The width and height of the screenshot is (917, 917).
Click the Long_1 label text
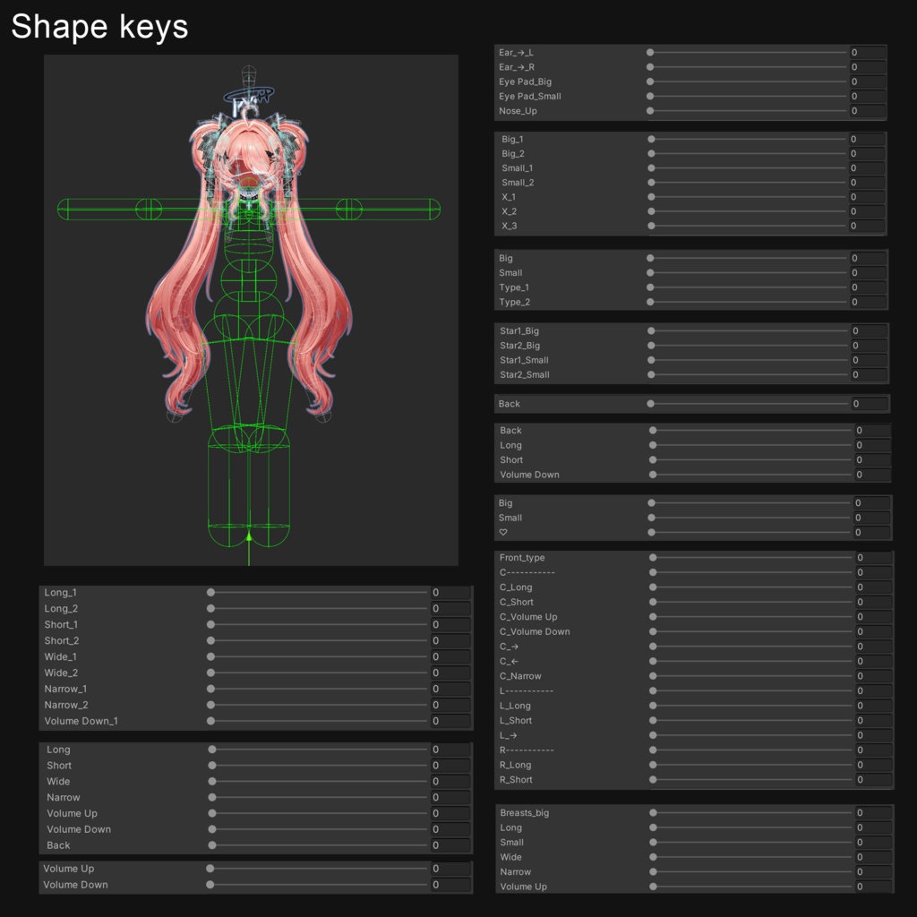[60, 593]
